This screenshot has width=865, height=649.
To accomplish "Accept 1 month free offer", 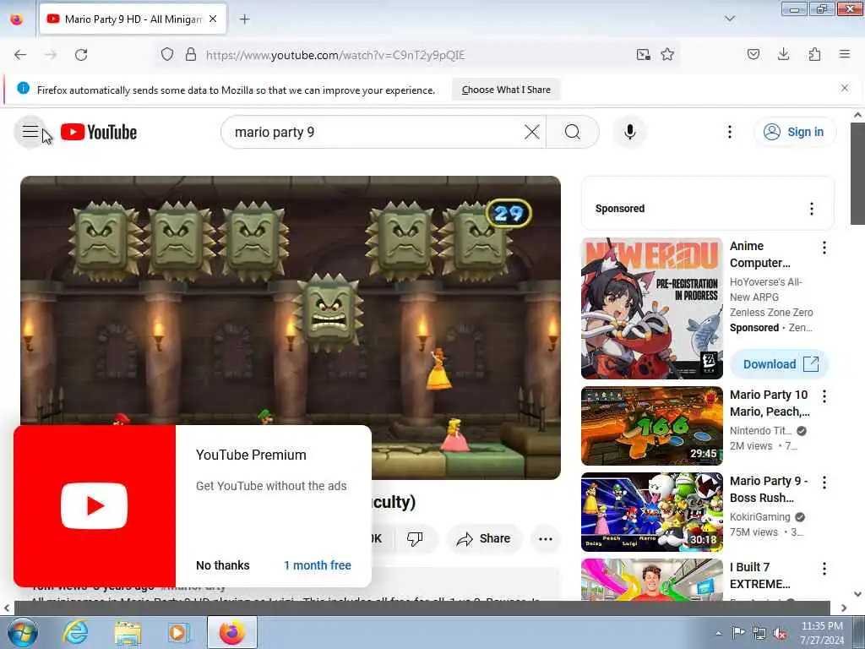I will pos(318,565).
